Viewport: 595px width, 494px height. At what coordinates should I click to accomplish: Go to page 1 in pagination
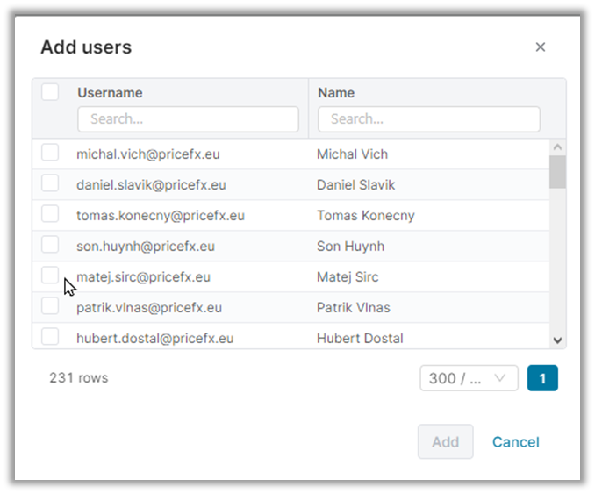pyautogui.click(x=542, y=378)
